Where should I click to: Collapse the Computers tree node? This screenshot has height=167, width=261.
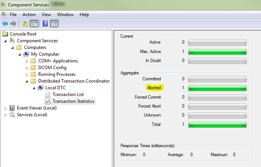click(x=13, y=48)
